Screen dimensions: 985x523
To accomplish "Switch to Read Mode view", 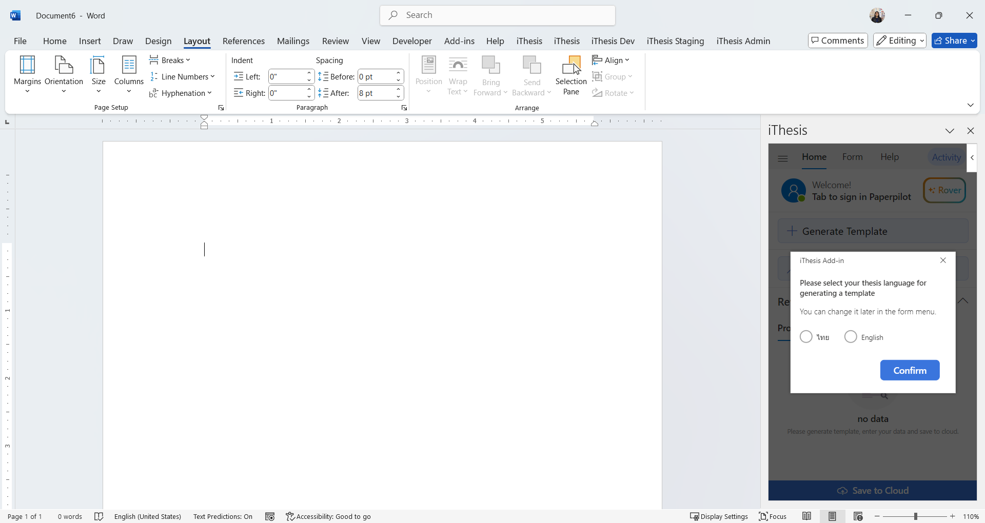I will pos(806,516).
